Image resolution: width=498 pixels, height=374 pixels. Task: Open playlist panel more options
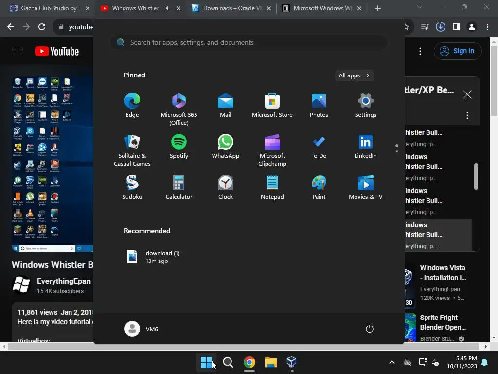point(467,115)
